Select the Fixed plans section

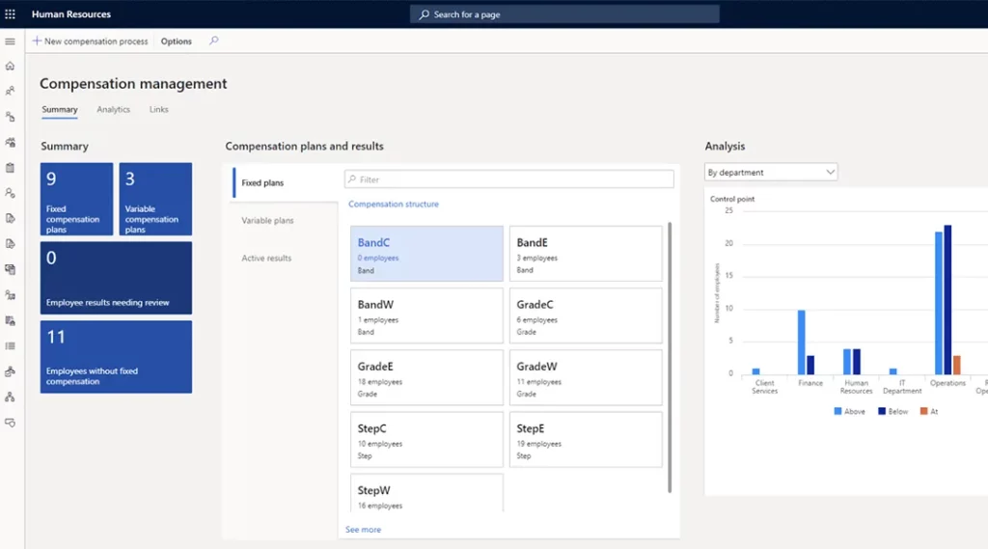285,182
